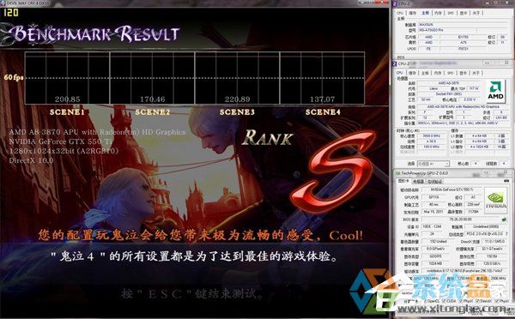The image size is (515, 319).
Task: Open the 关于 tab in upper CPU-Z window
Action: click(476, 13)
